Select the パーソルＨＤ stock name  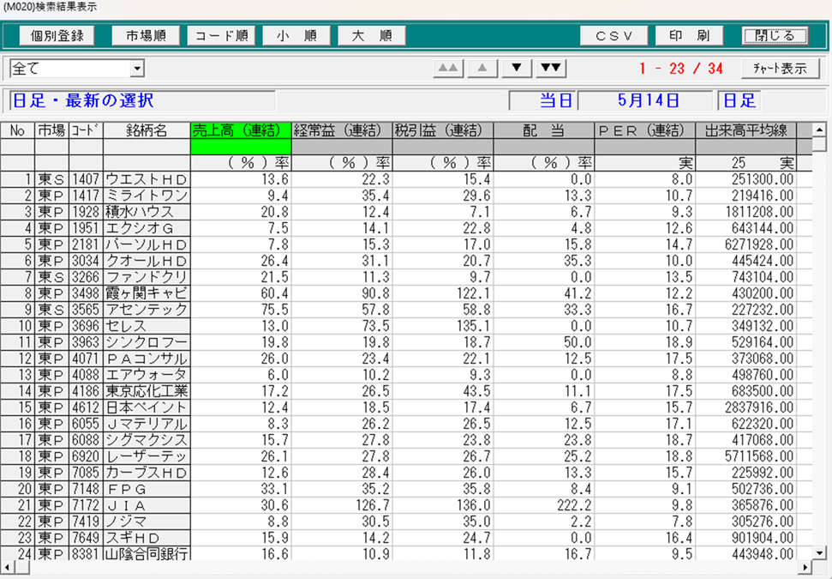[x=147, y=244]
